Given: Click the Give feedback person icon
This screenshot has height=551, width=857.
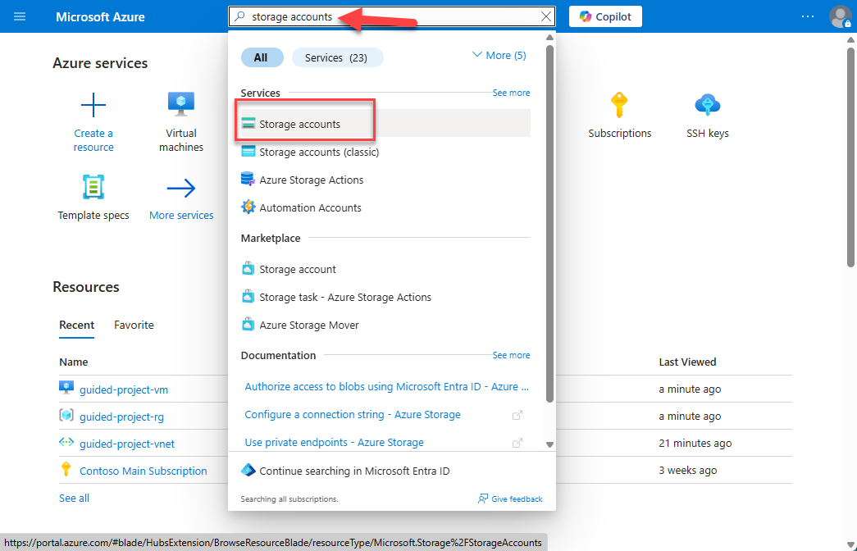Looking at the screenshot, I should click(x=482, y=499).
